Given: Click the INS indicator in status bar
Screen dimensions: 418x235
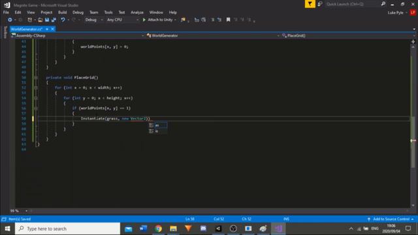Looking at the screenshot, I should click(286, 219).
